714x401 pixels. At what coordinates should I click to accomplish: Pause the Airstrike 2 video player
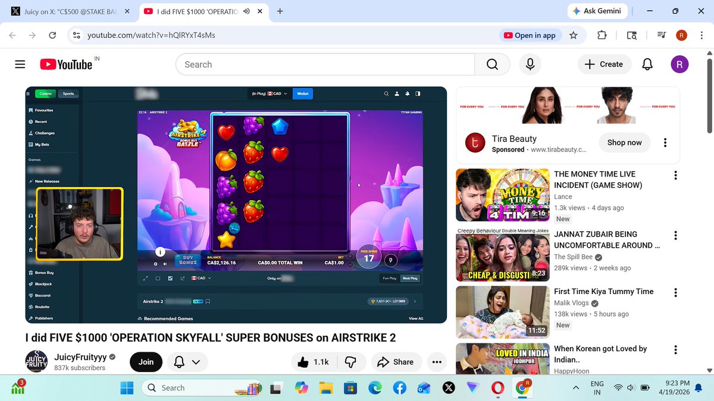[x=236, y=205]
